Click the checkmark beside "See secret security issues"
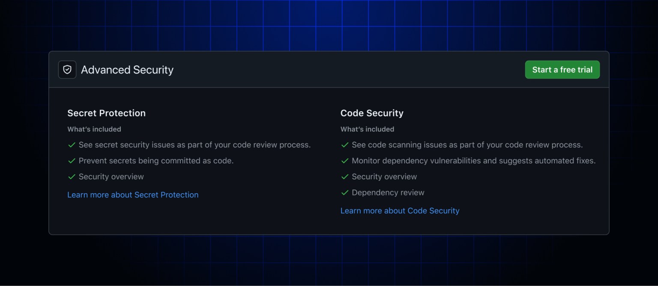This screenshot has width=658, height=286. point(72,145)
